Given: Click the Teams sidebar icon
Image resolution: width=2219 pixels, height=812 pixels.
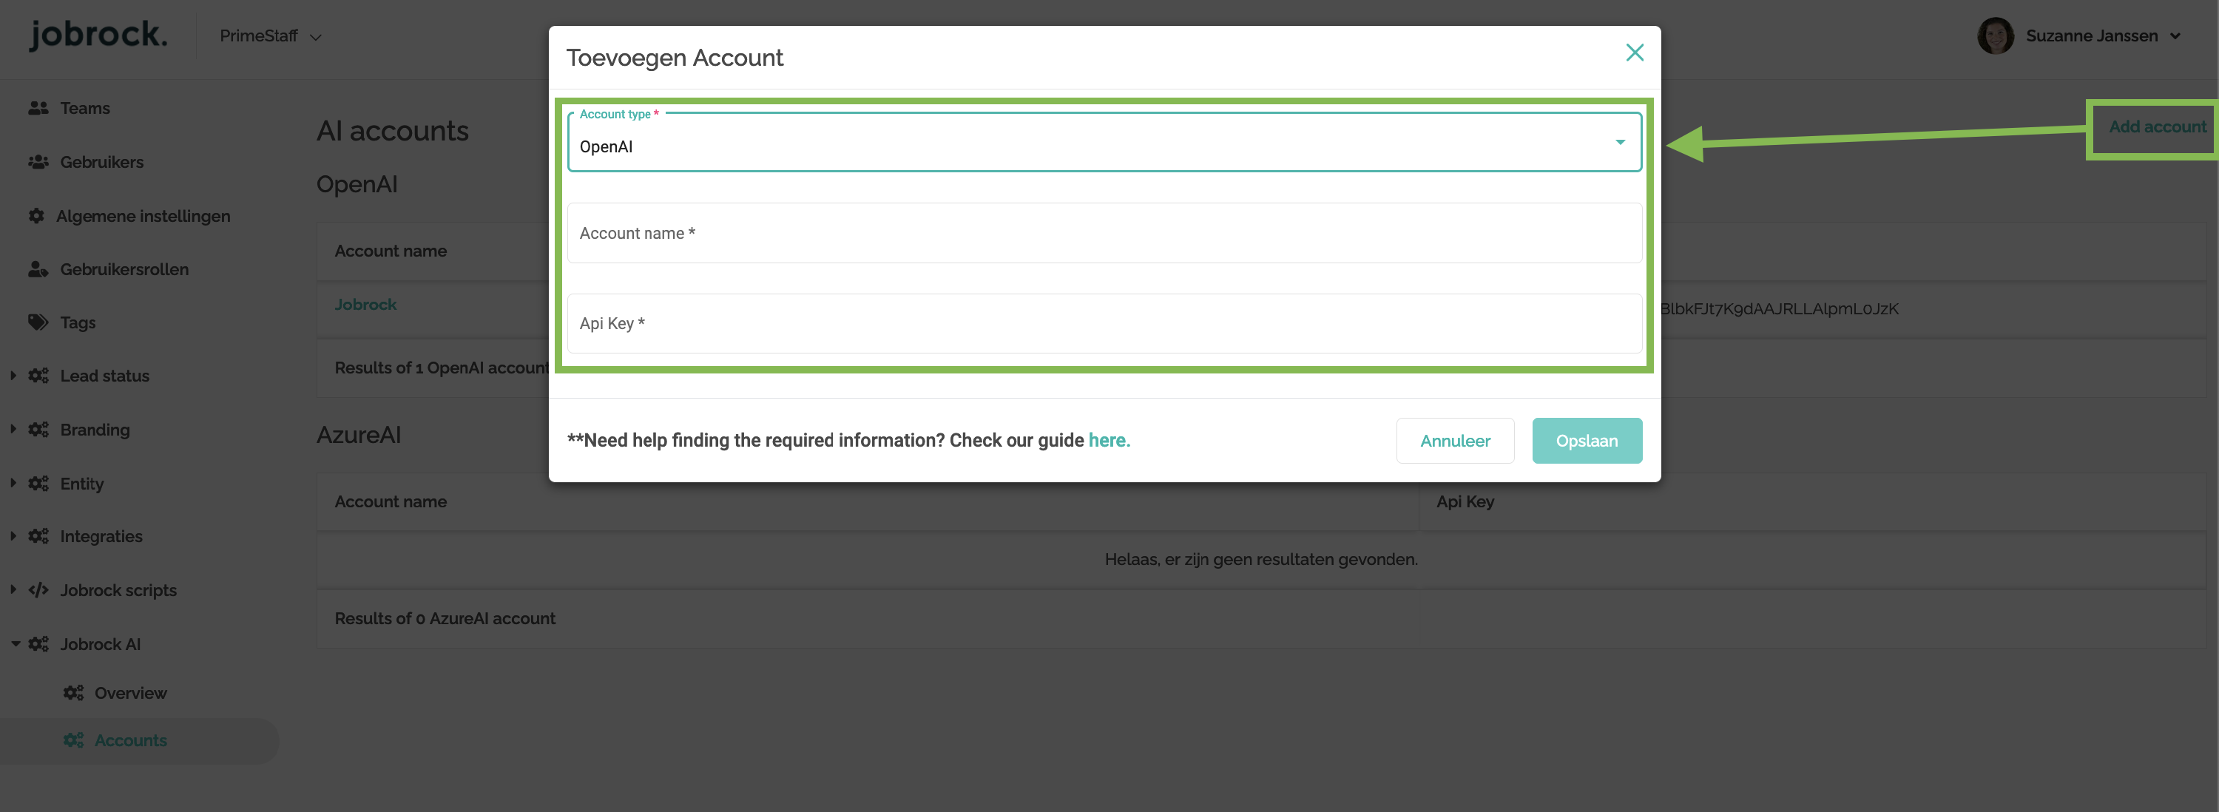Looking at the screenshot, I should (38, 109).
